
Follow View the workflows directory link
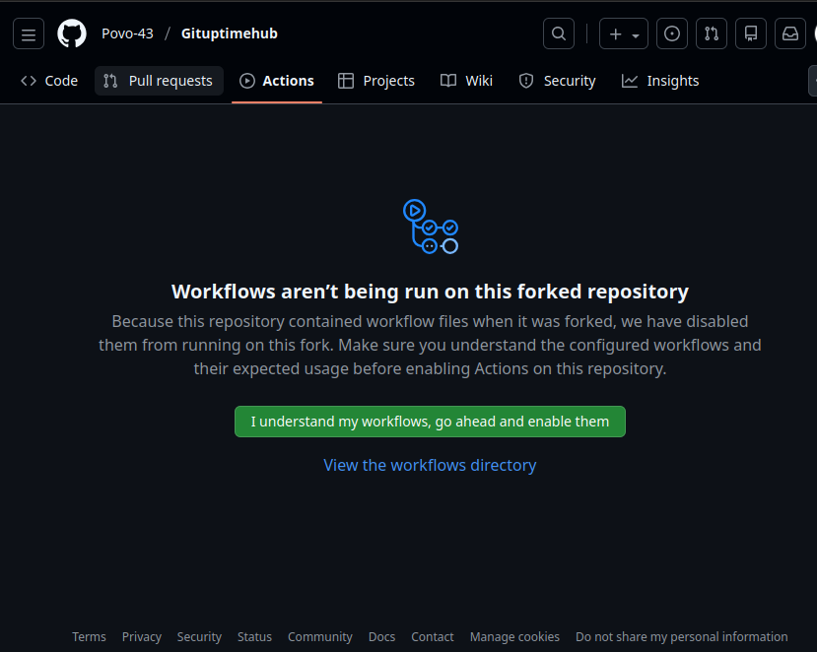point(430,465)
